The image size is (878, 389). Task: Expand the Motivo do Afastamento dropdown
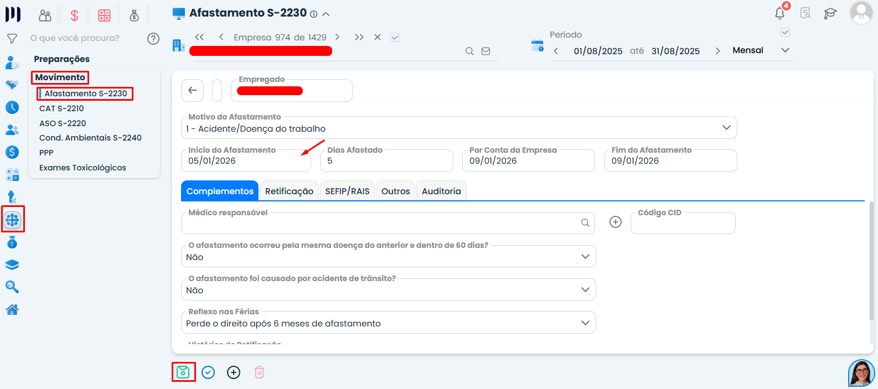(726, 128)
